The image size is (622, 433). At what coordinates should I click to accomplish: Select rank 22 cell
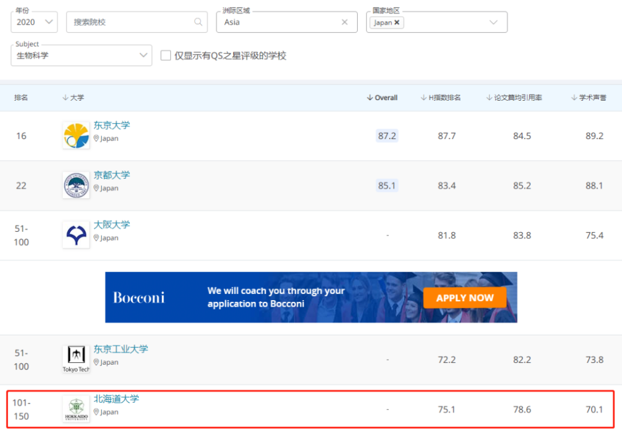21,185
